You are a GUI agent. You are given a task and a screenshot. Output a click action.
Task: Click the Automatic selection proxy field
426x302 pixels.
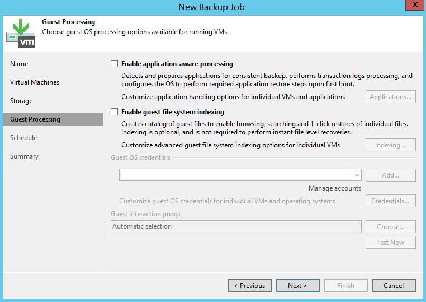[x=236, y=226]
